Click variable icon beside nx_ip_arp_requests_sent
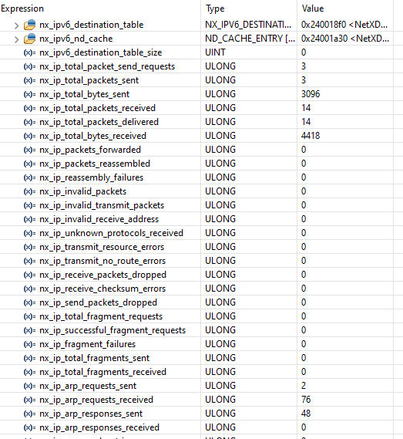Screen dimensions: 403x439 point(29,386)
